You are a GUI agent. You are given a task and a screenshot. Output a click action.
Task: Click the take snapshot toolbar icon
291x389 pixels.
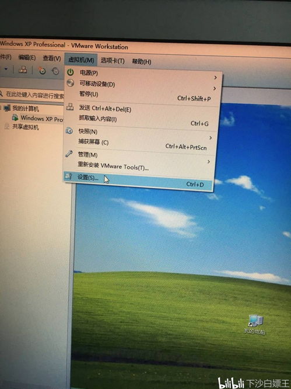43,71
